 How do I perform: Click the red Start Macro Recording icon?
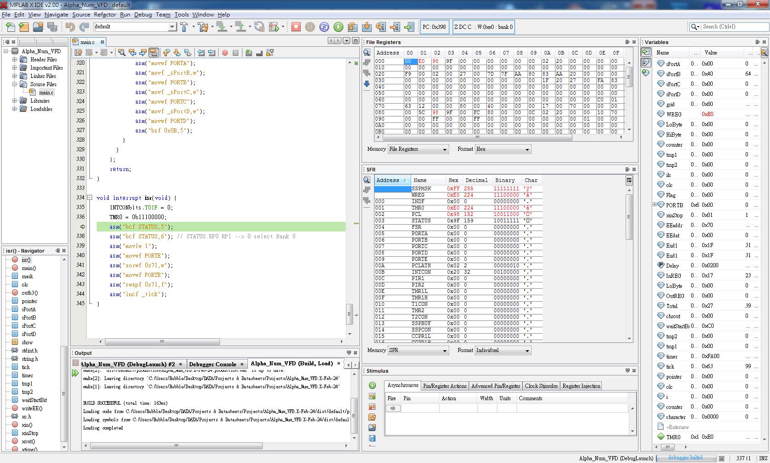click(225, 53)
